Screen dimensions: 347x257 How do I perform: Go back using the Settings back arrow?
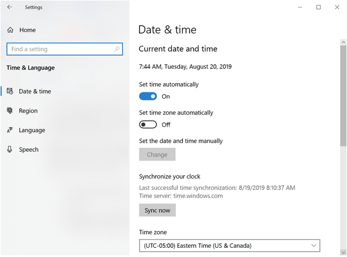point(10,7)
